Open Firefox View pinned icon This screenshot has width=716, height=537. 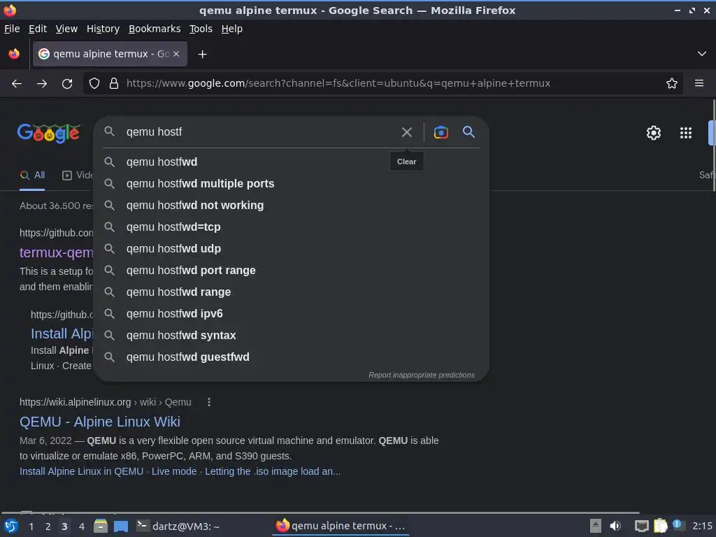tap(14, 54)
